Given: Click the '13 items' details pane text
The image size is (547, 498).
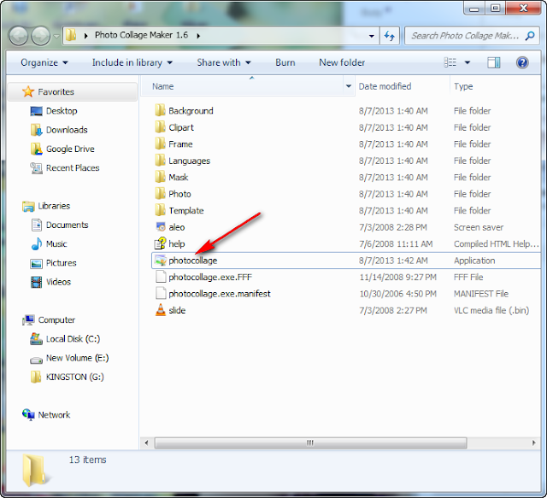Looking at the screenshot, I should [x=87, y=460].
